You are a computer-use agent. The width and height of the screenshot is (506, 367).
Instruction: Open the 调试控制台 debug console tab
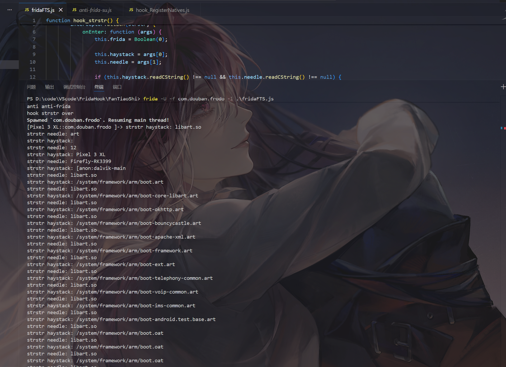tap(74, 87)
